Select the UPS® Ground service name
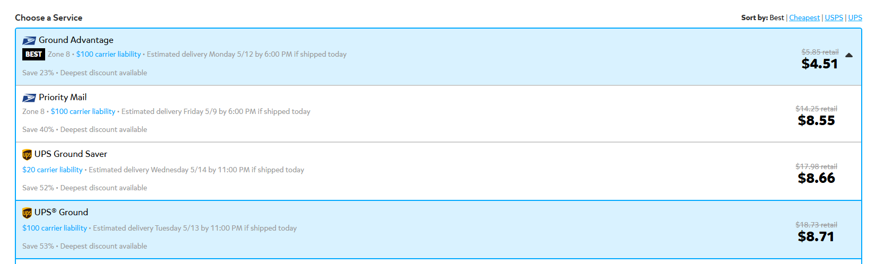 tap(61, 213)
